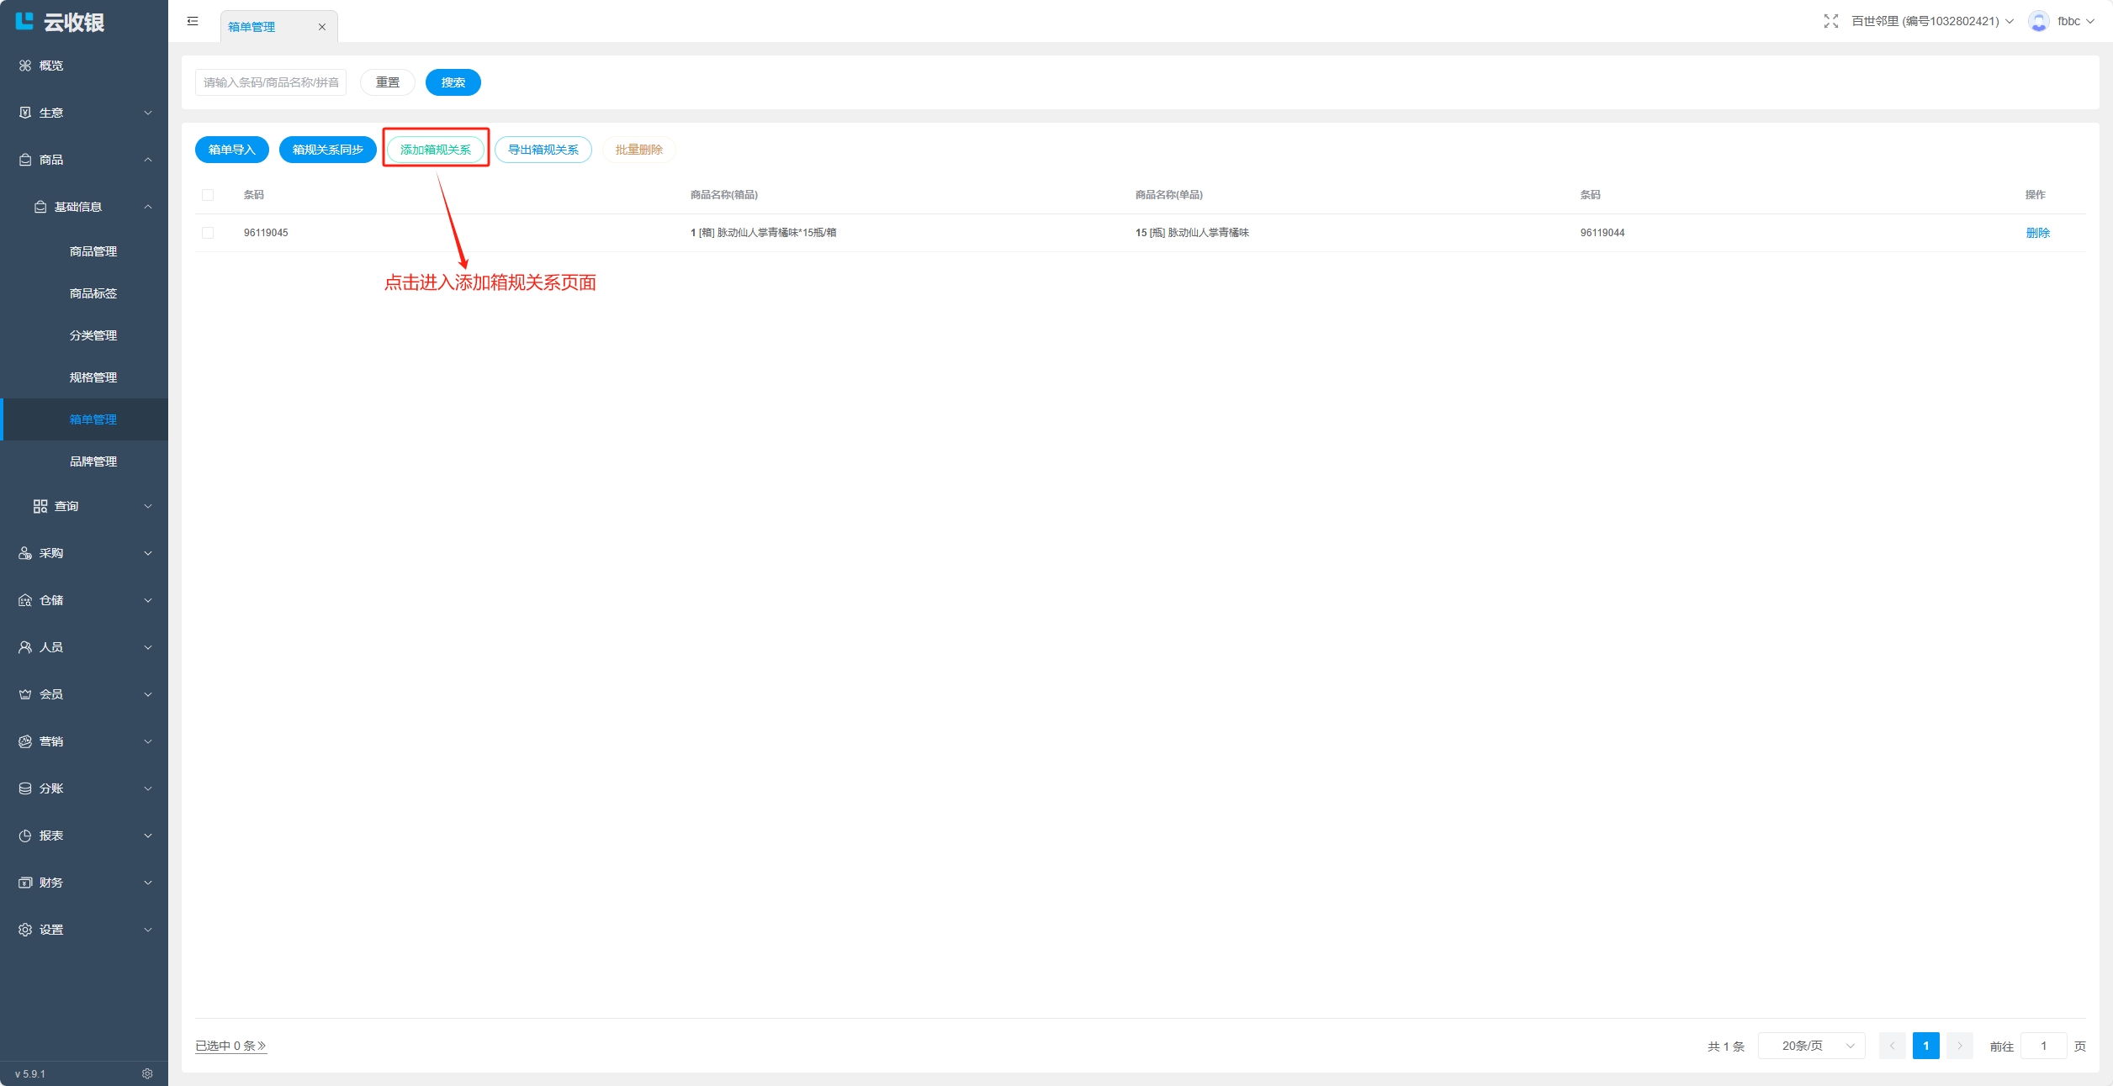Open the 20条/页 page size dropdown
This screenshot has width=2113, height=1086.
[x=1811, y=1046]
